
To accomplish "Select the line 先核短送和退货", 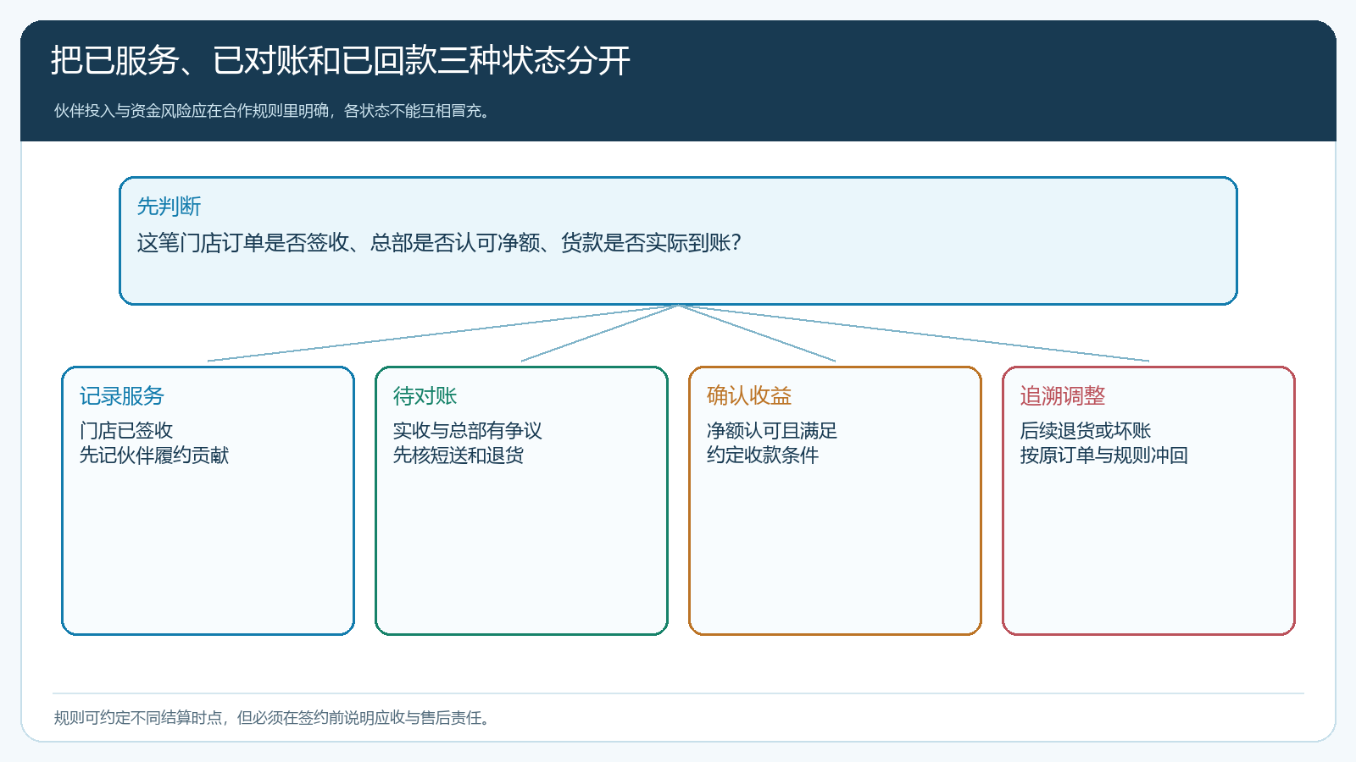I will point(458,456).
